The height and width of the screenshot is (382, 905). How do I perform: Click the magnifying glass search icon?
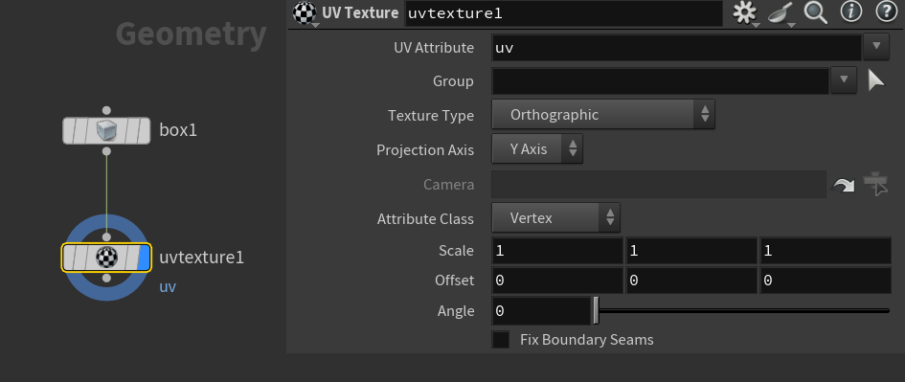pyautogui.click(x=816, y=12)
